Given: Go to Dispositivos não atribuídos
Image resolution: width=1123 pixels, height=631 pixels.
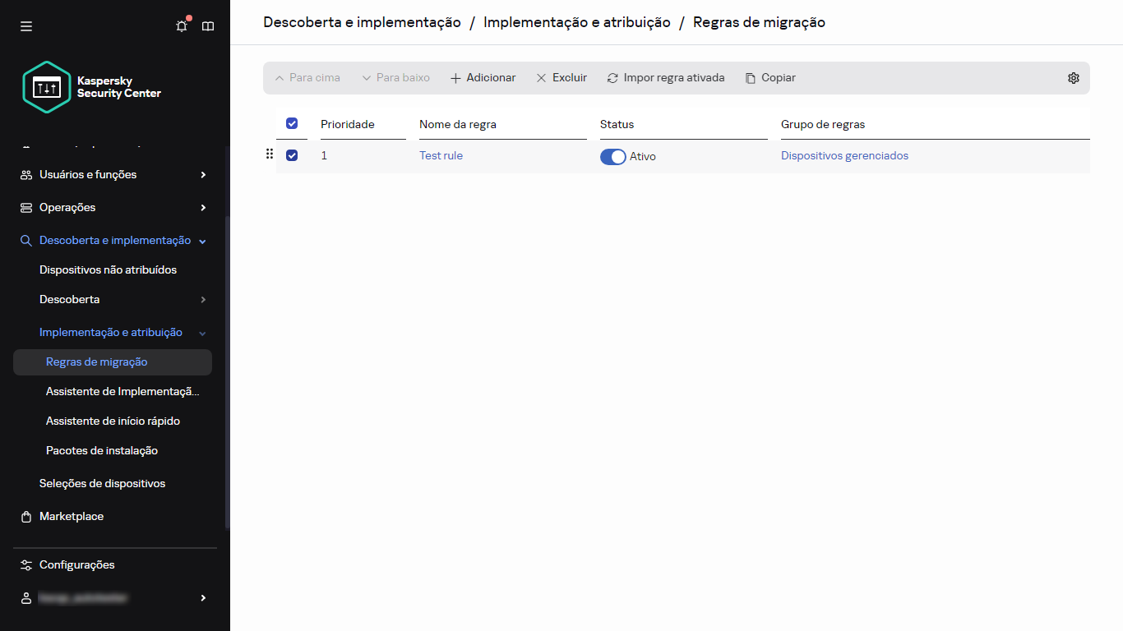Looking at the screenshot, I should [108, 269].
